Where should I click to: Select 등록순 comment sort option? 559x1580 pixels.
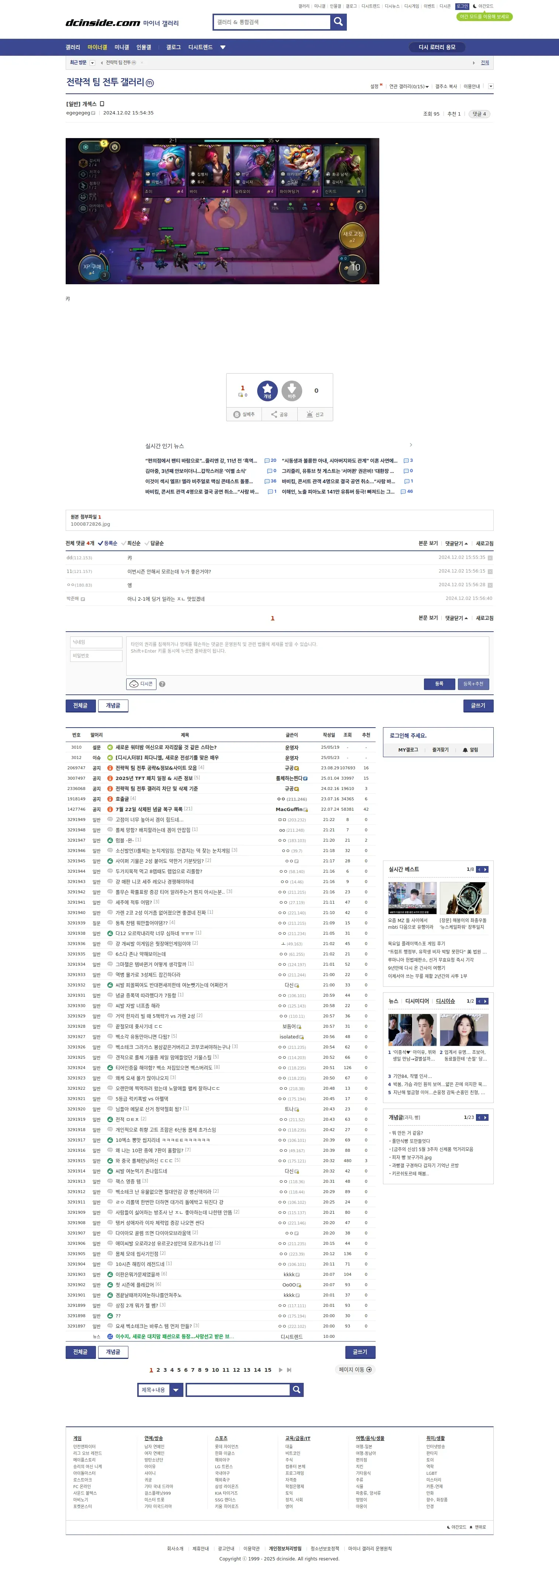pyautogui.click(x=108, y=543)
